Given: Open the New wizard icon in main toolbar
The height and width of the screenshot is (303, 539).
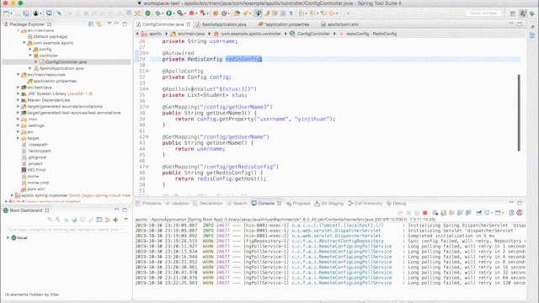Looking at the screenshot, I should 6,13.
